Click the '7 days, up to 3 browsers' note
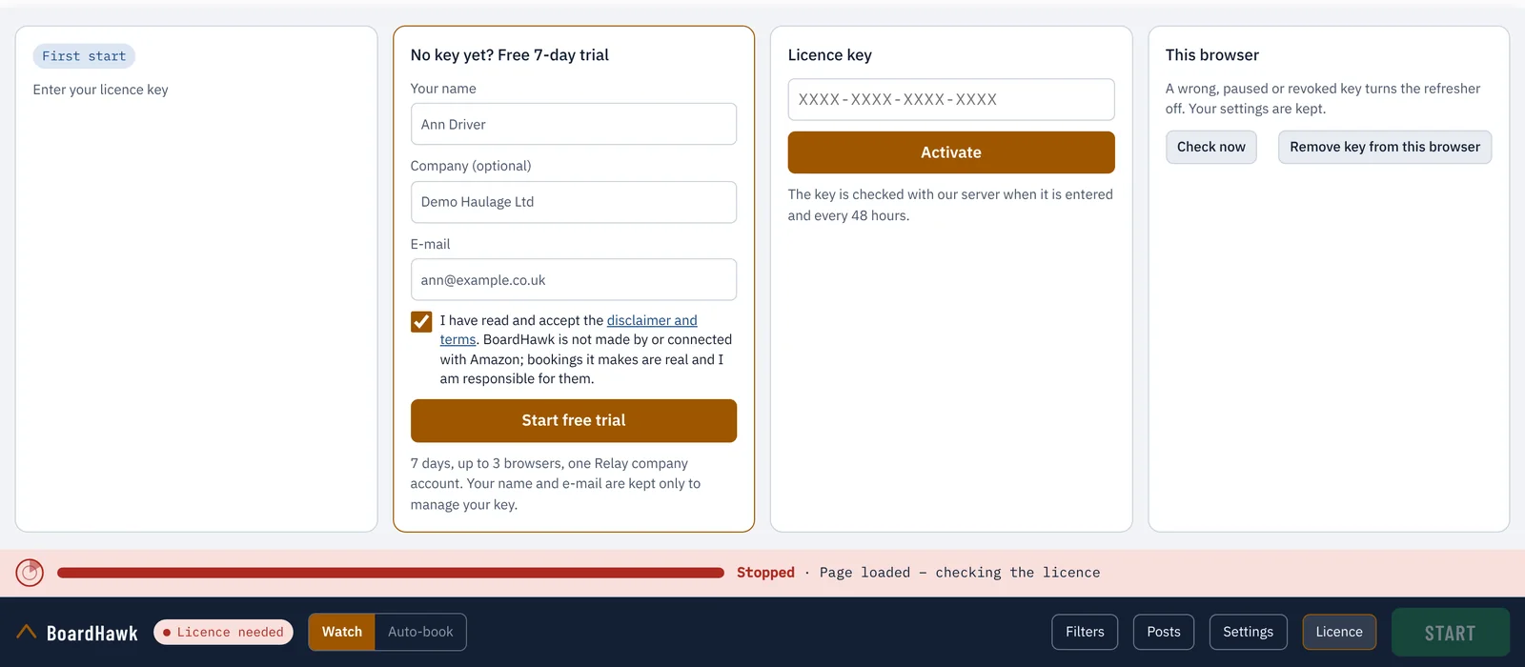The image size is (1525, 667). coord(556,484)
